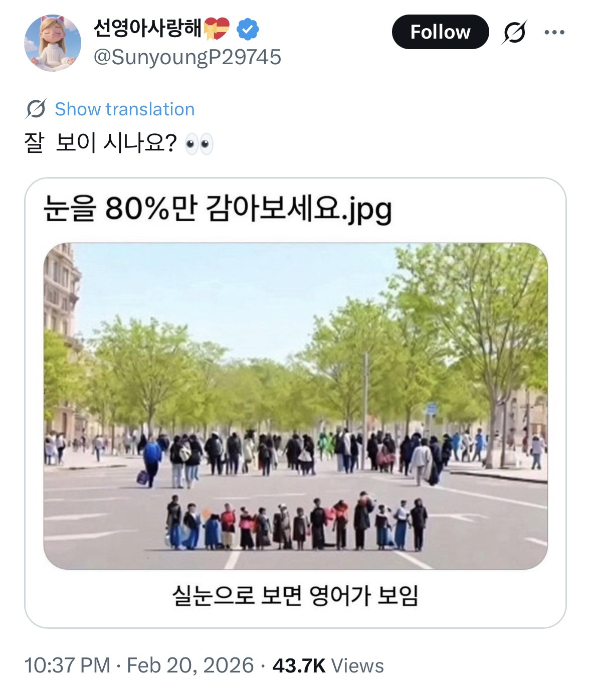Click the tweet text 잘 보이 시나요?

click(100, 143)
